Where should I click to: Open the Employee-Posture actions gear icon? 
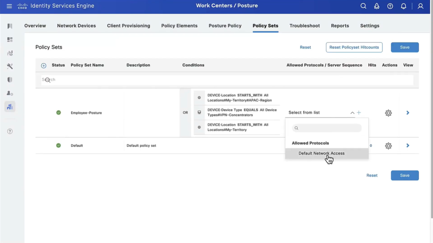[388, 113]
